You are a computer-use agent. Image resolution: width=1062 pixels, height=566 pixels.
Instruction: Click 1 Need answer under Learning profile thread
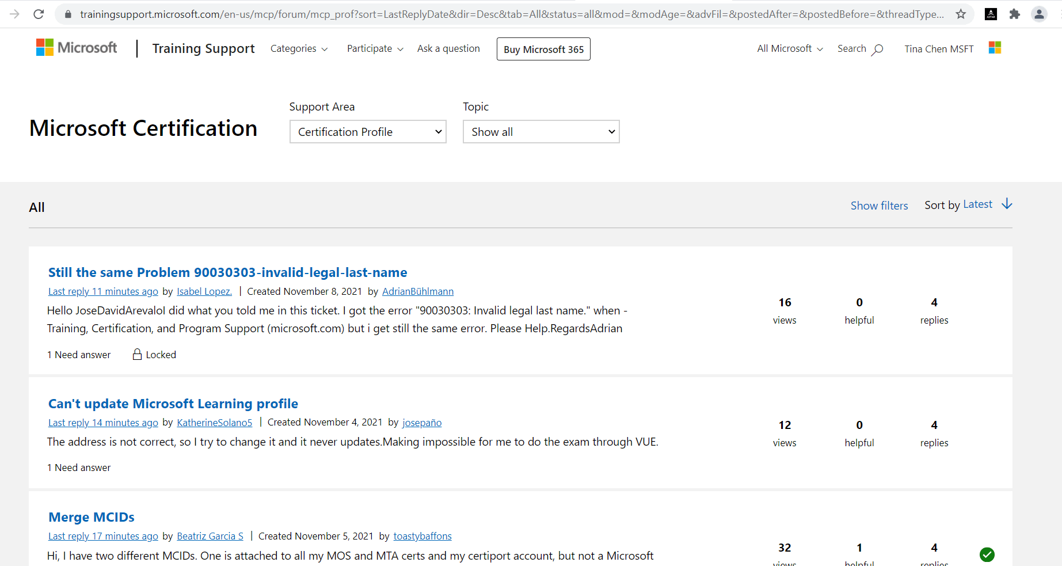[79, 468]
